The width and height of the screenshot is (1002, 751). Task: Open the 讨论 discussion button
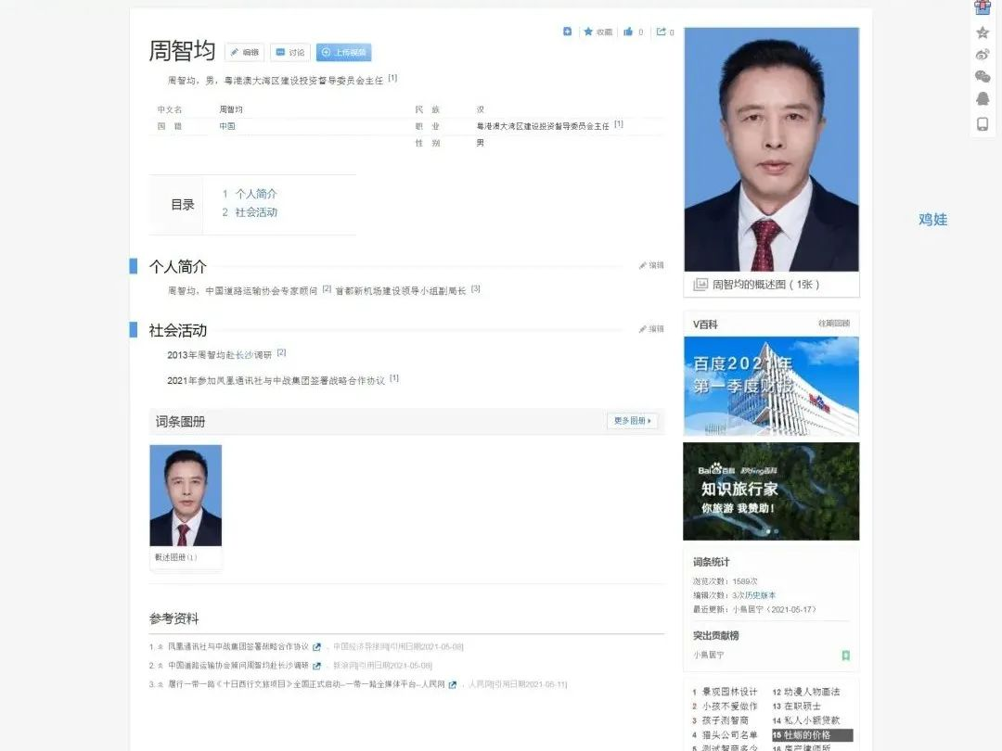pos(290,52)
